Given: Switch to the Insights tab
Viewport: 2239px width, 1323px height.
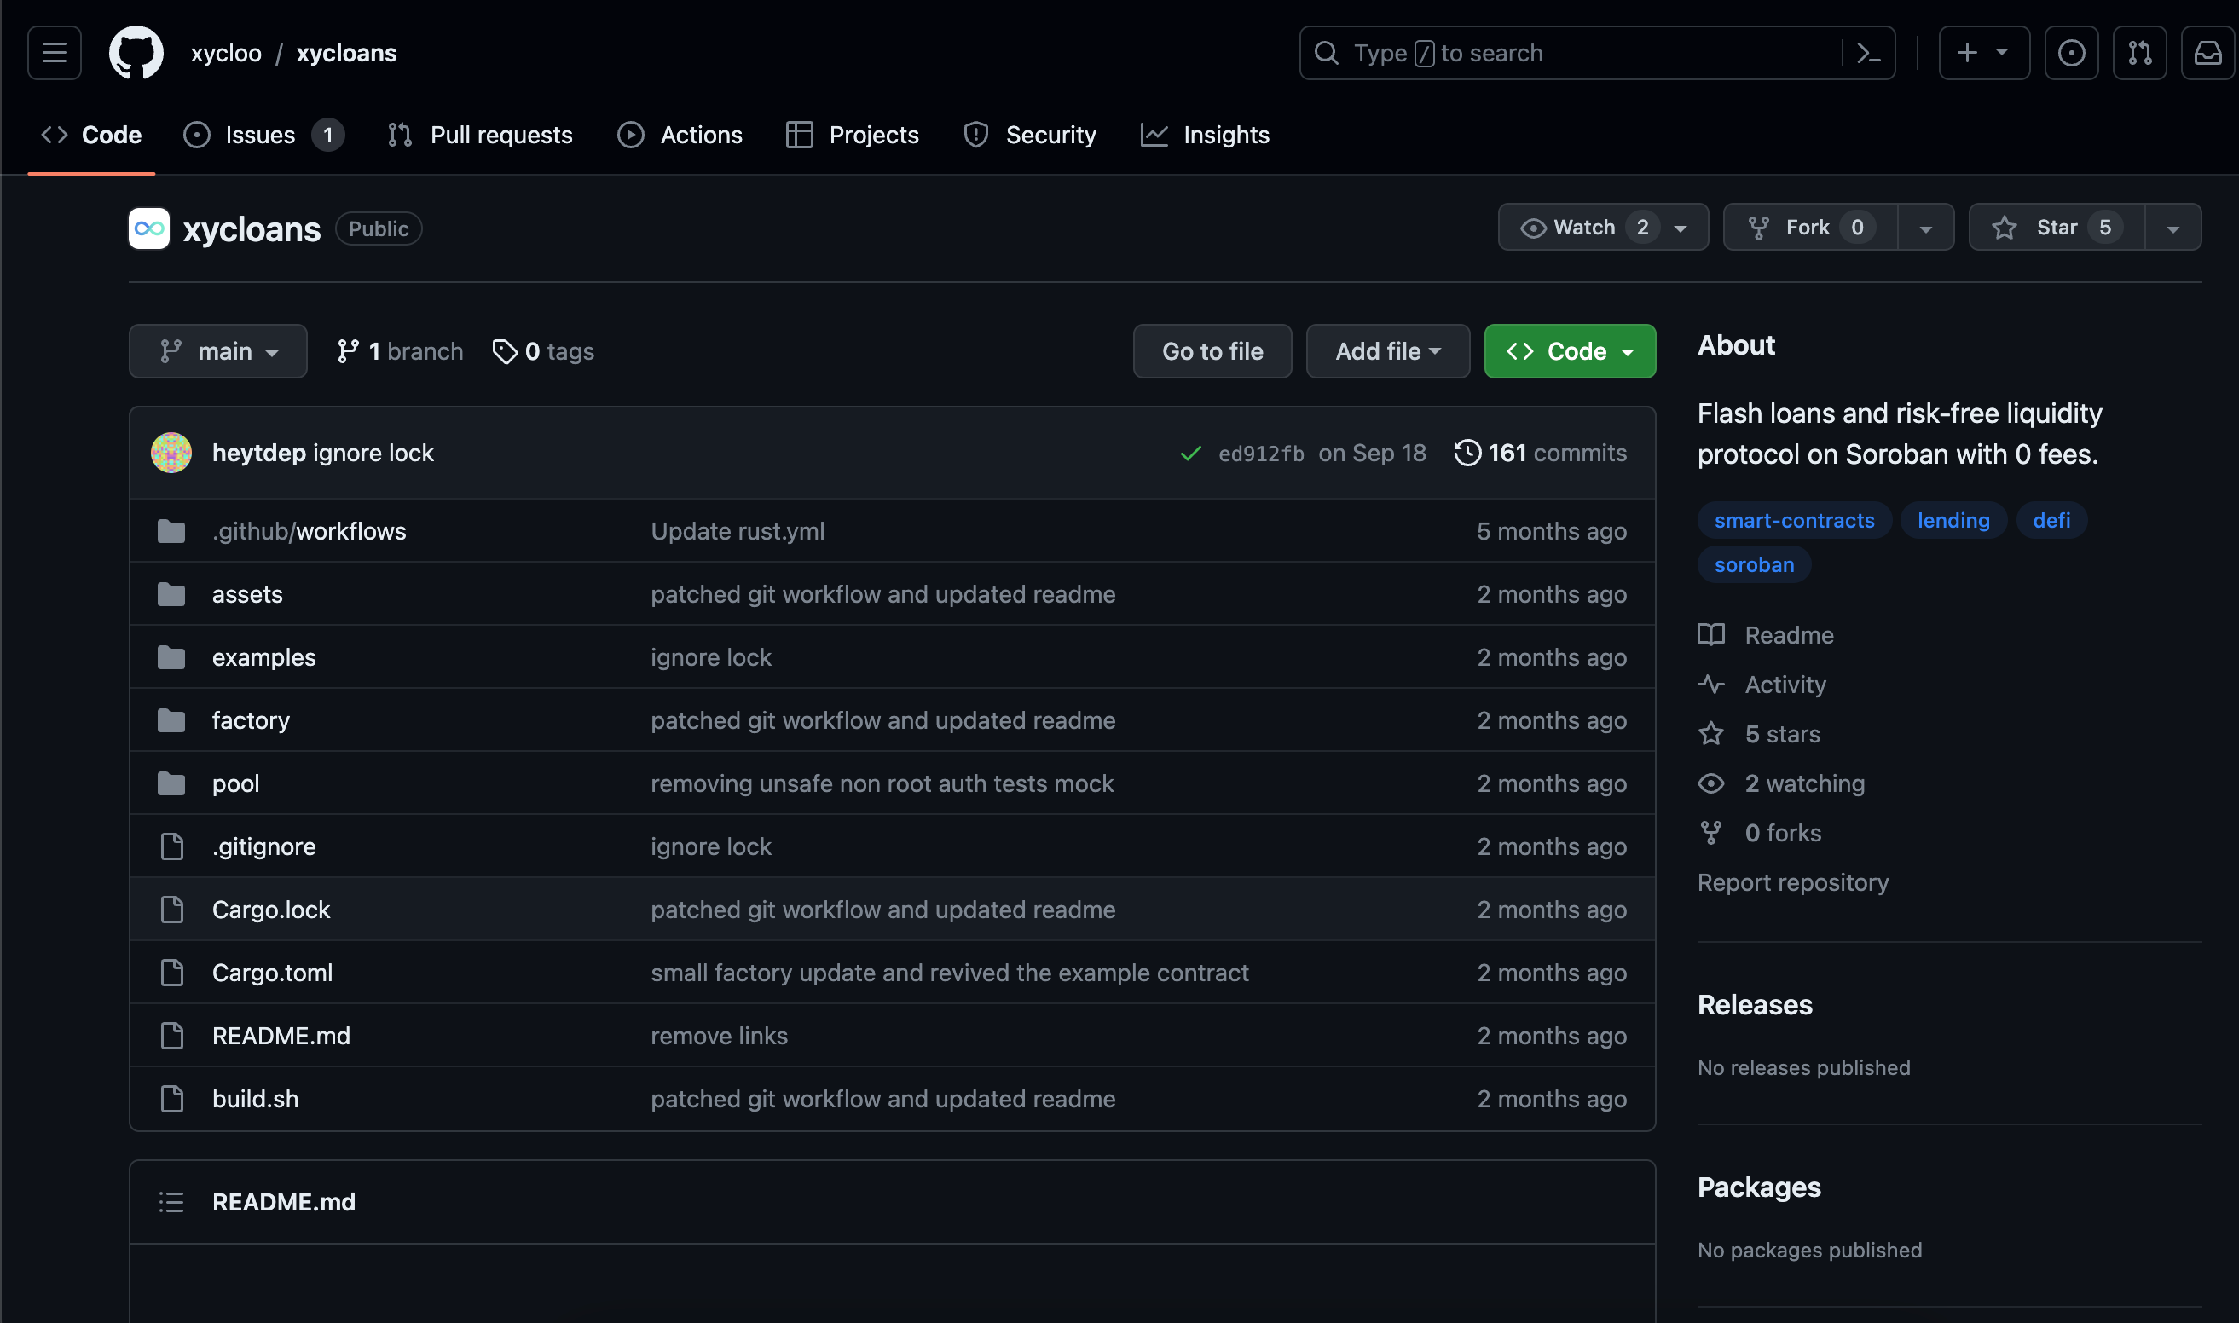Looking at the screenshot, I should coord(1204,135).
